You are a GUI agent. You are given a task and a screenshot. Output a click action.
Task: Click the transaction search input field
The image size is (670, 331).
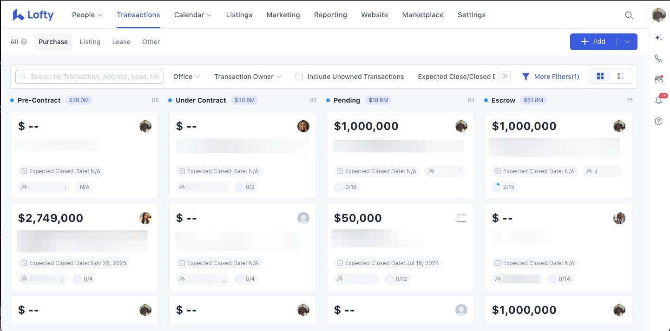pos(90,77)
